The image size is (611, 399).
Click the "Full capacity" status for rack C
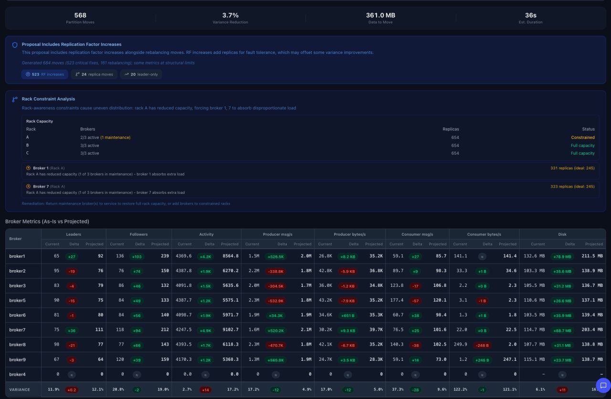pyautogui.click(x=583, y=153)
